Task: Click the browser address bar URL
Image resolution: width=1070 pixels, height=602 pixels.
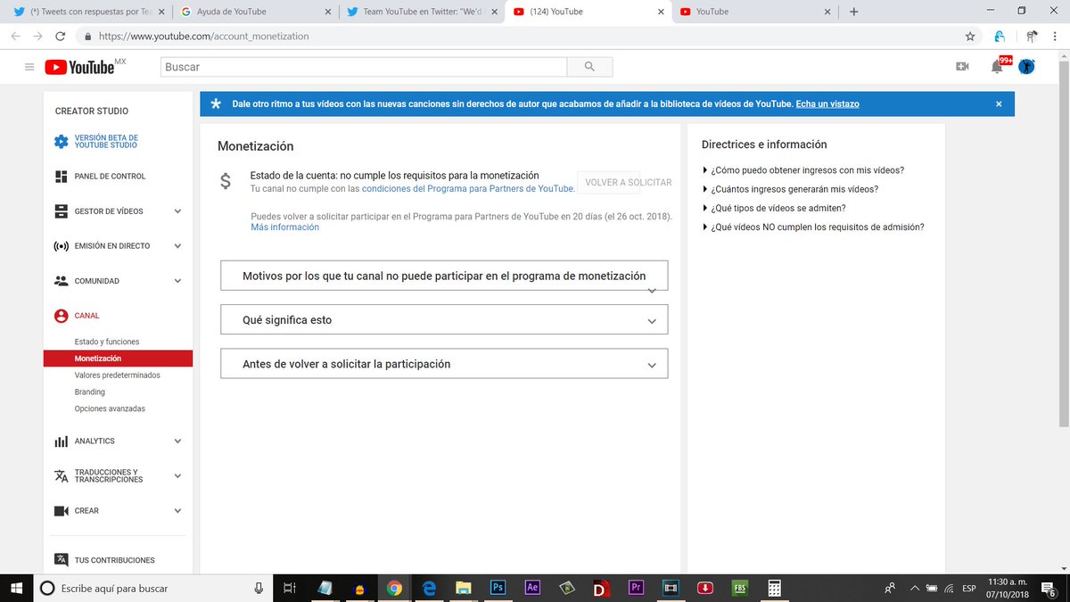Action: (204, 37)
